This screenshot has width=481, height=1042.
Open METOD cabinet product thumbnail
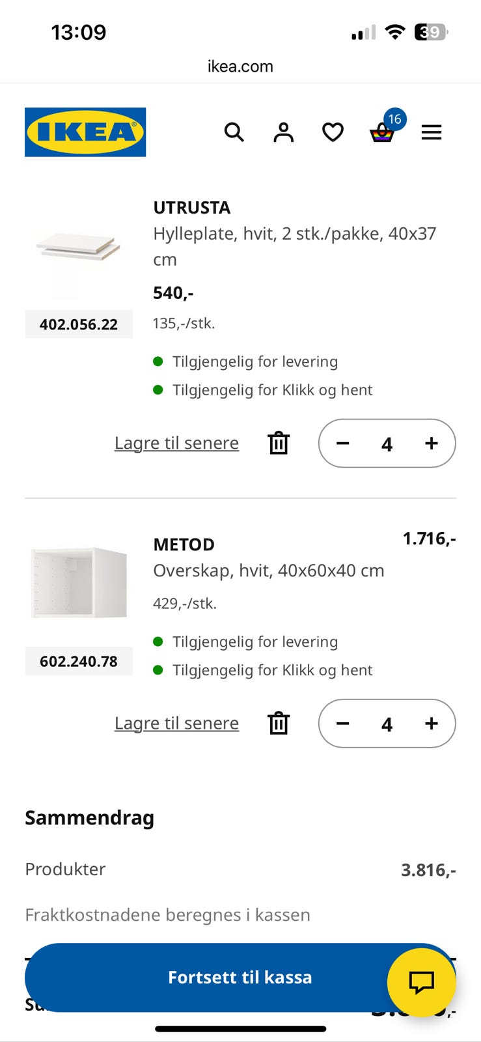[x=79, y=583]
